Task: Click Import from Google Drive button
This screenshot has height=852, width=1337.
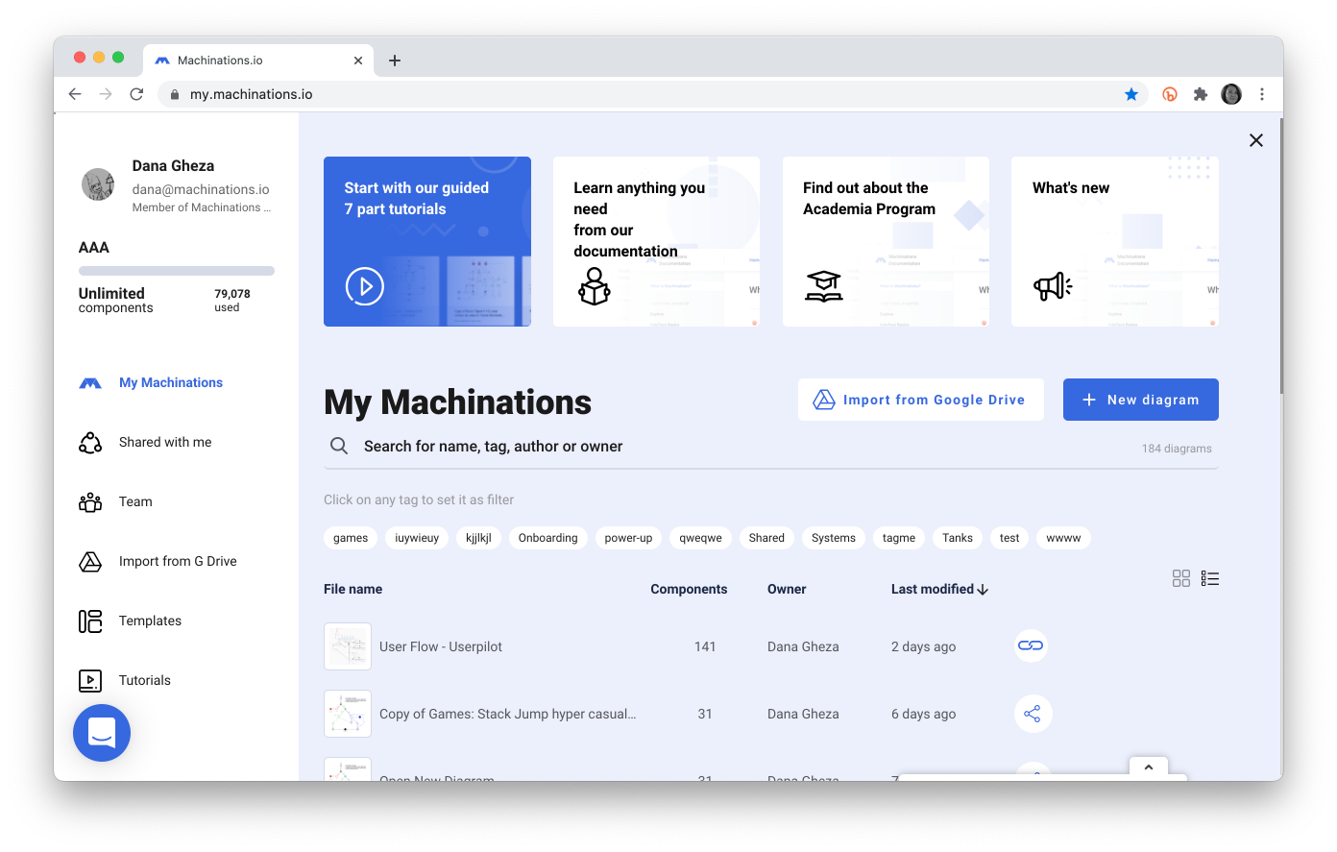Action: 921,400
